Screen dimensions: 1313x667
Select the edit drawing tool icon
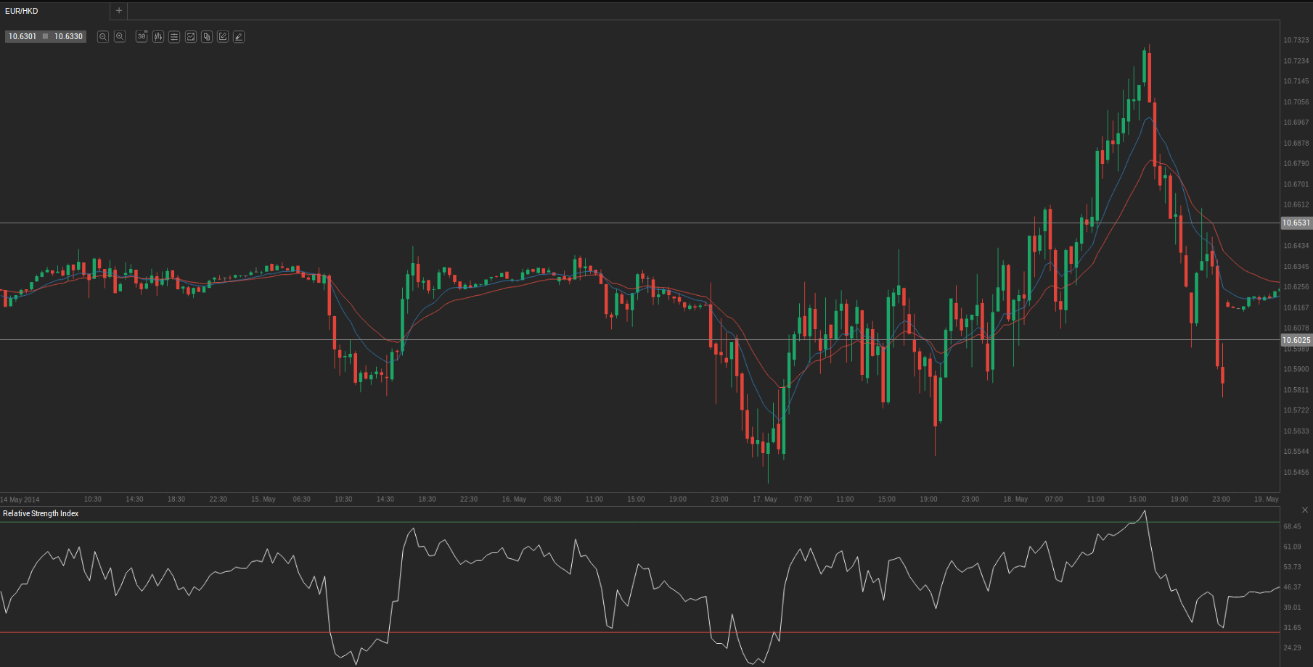[x=223, y=36]
